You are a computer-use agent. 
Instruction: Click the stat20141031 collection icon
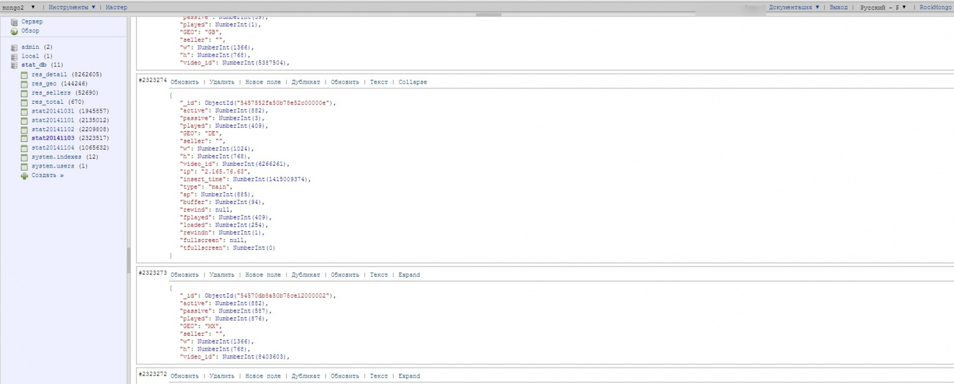(x=24, y=112)
